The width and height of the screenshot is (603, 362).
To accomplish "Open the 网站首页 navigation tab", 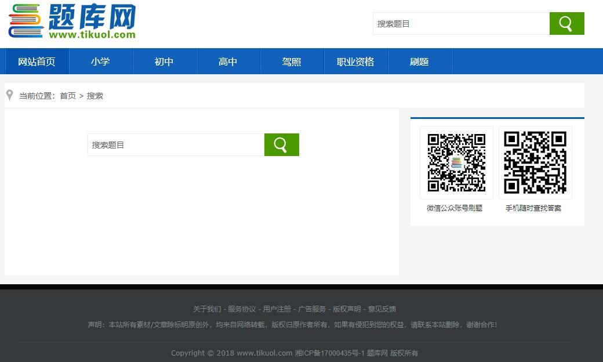I will [x=37, y=61].
